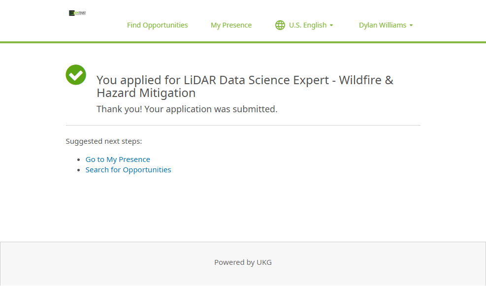486x286 pixels.
Task: Click the globe language icon
Action: [280, 25]
